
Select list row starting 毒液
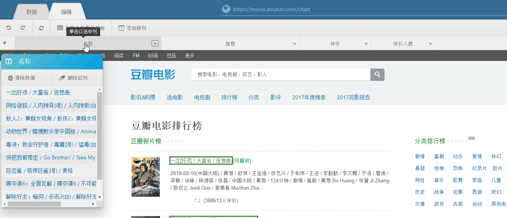coord(49,144)
